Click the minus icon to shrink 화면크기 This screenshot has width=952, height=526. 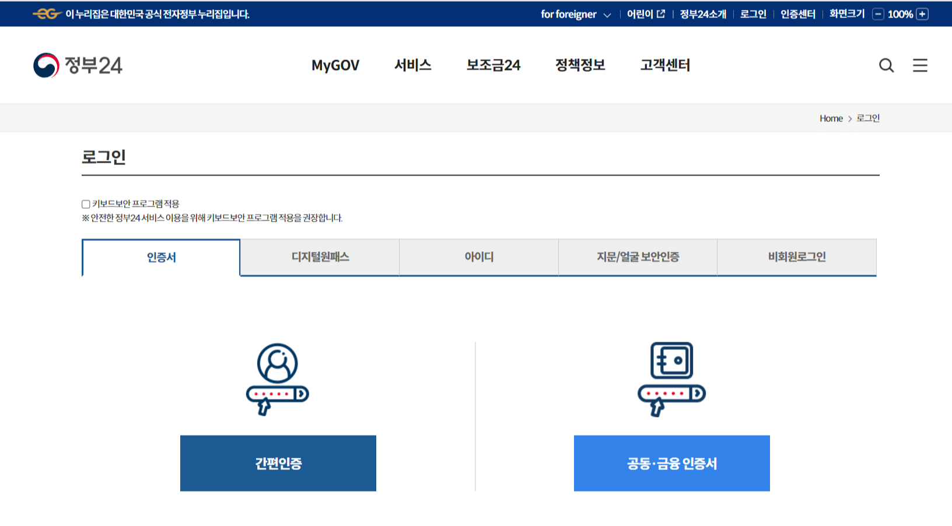[878, 13]
